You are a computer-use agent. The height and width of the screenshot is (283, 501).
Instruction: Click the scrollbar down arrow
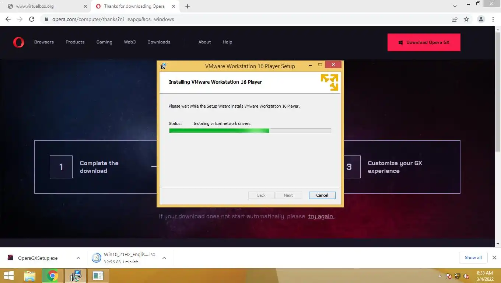(498, 244)
